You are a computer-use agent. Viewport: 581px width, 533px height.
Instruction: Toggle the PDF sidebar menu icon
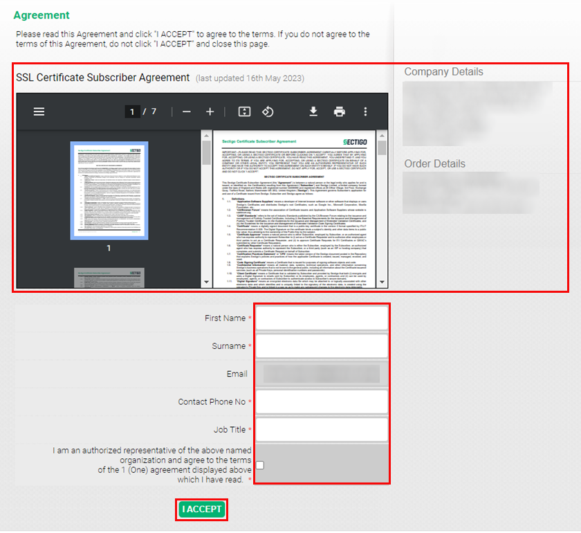click(39, 111)
